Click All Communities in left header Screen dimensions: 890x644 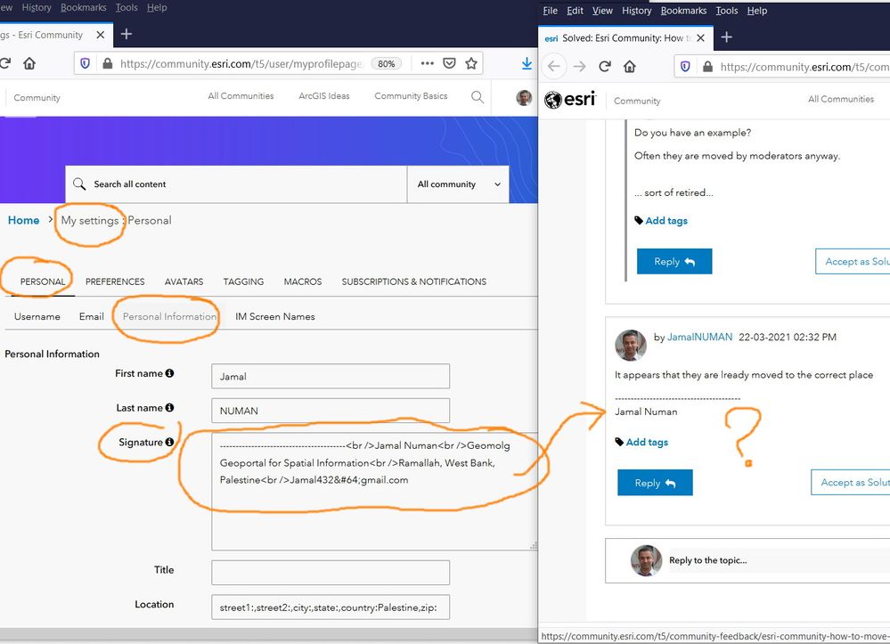click(241, 96)
